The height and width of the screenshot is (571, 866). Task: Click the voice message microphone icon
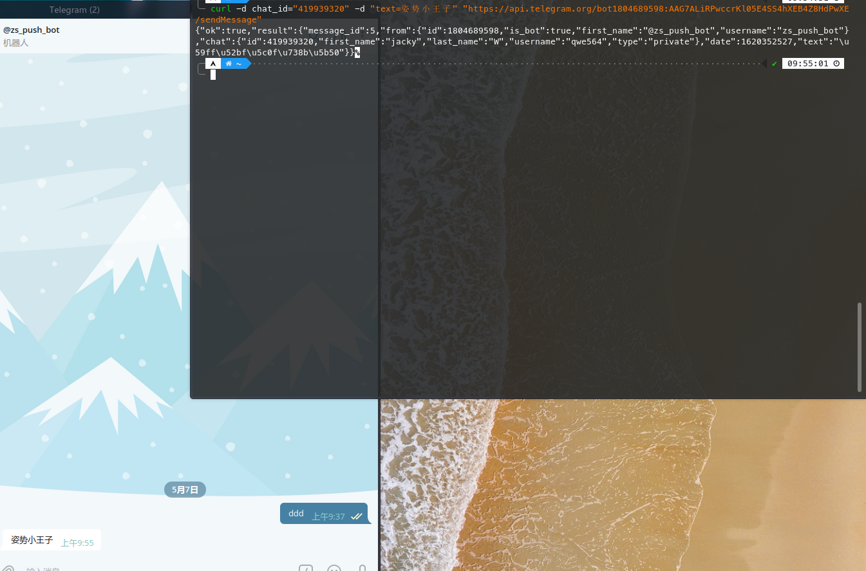(362, 568)
